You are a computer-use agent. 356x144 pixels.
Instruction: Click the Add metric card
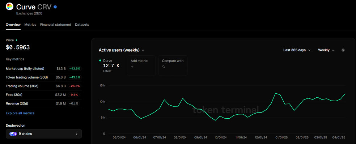point(141,65)
